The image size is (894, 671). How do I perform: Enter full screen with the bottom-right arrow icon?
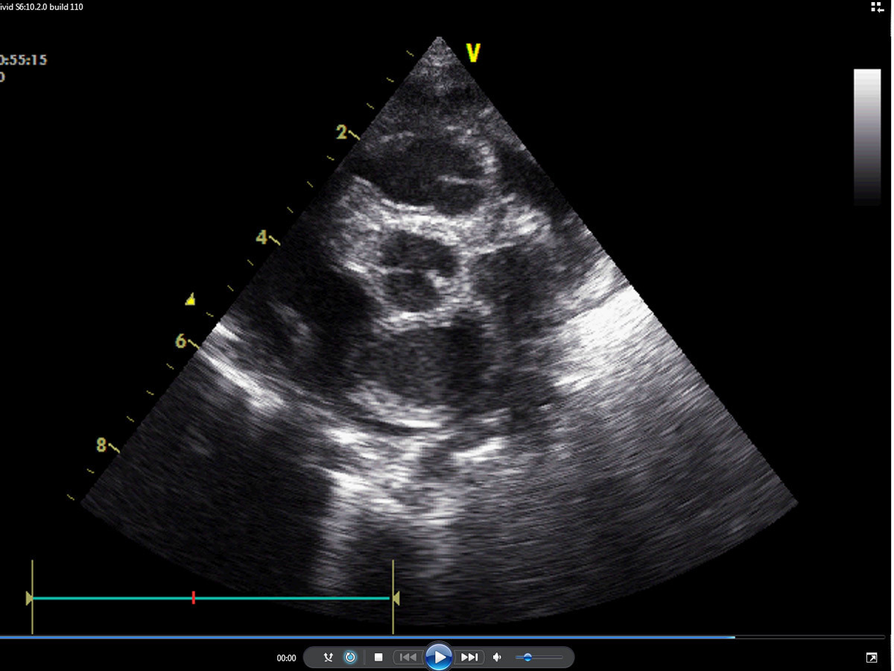(x=871, y=658)
